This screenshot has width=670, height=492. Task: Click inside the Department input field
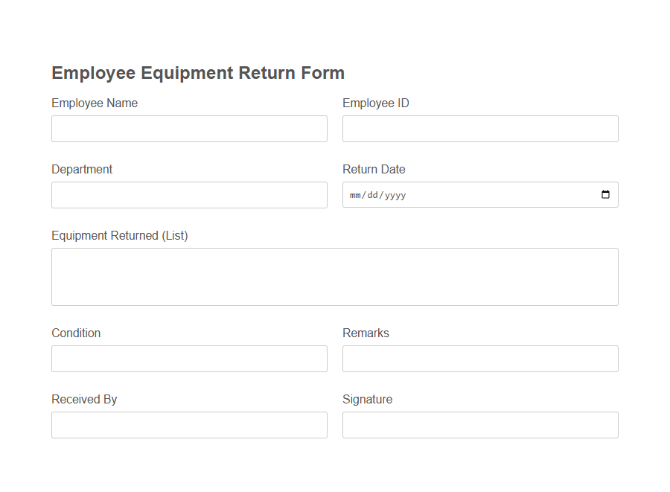189,194
